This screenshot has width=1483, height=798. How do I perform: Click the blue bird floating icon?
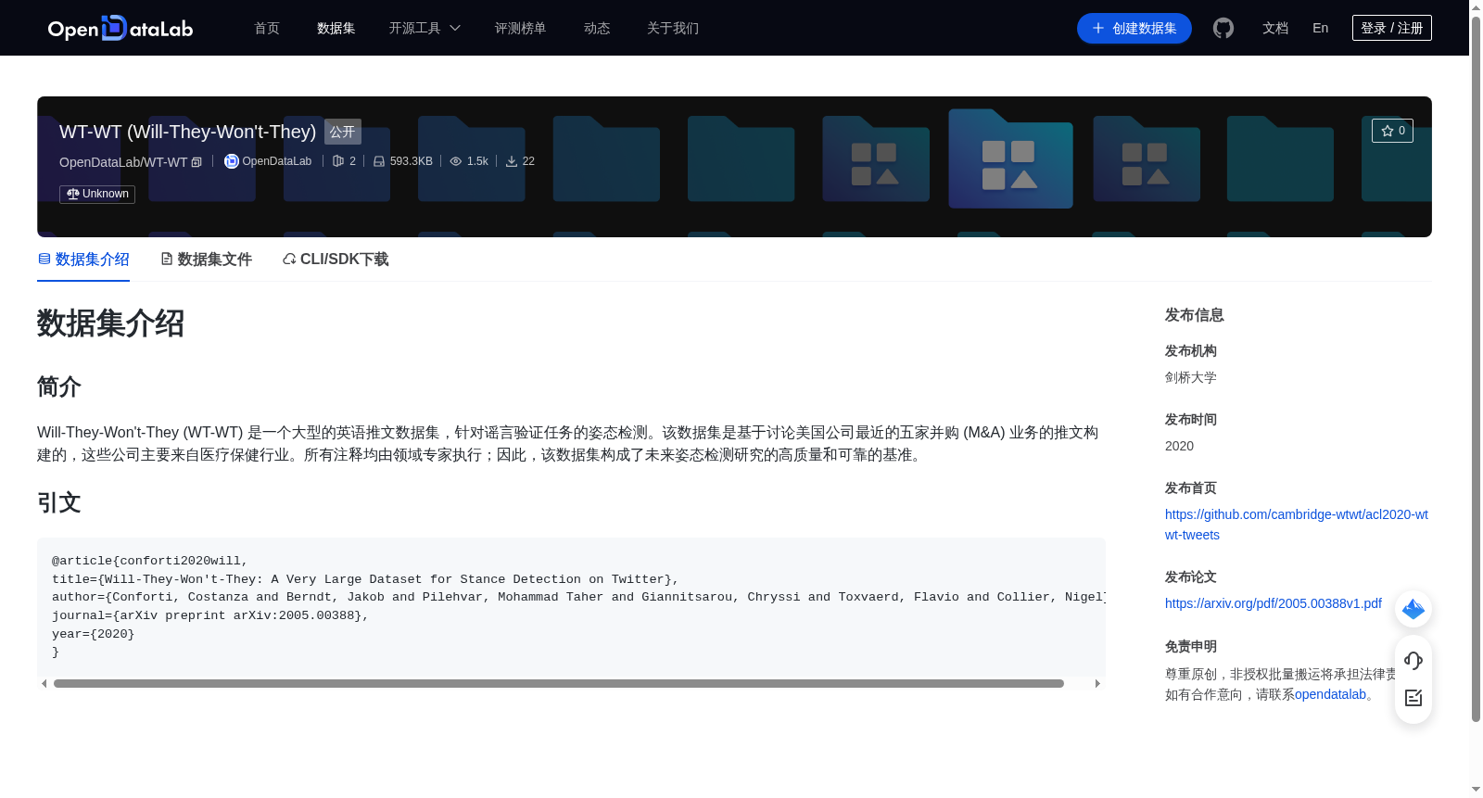1413,609
